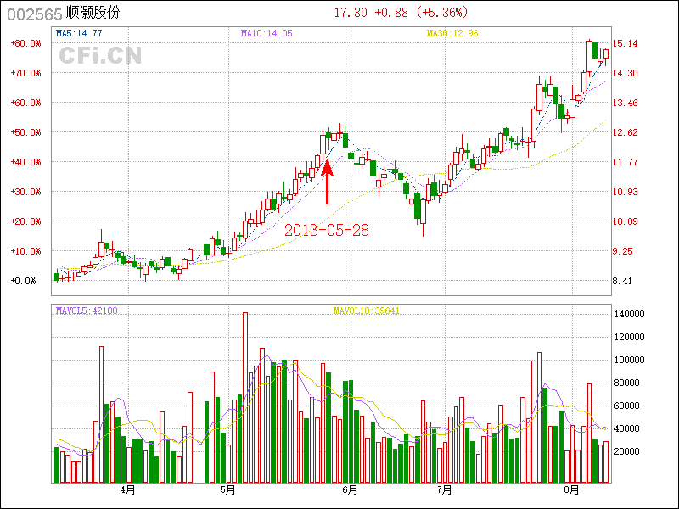The width and height of the screenshot is (679, 509).
Task: Select the MA5:14.77 indicator label
Action: [79, 34]
